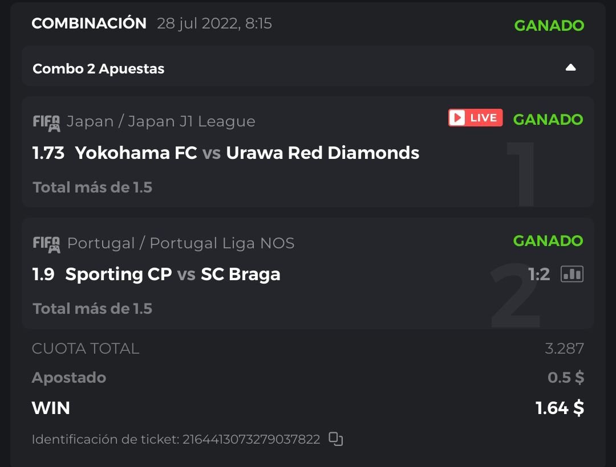
Task: Click the 1.64 $ win amount
Action: click(559, 408)
